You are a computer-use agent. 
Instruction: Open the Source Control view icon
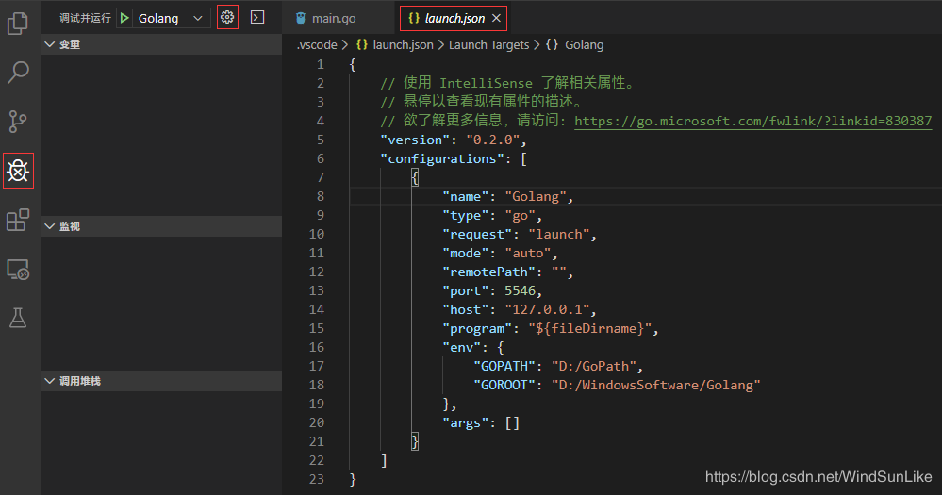(x=18, y=121)
